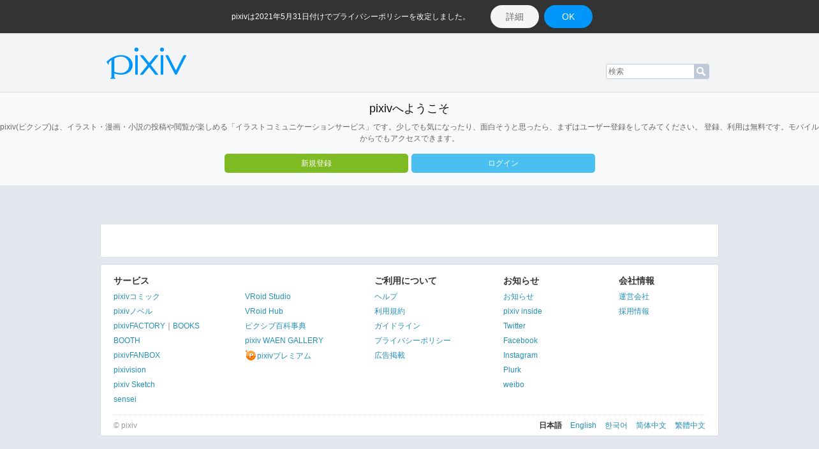Open the pixiv inside link
Viewport: 819px width, 449px height.
[522, 311]
